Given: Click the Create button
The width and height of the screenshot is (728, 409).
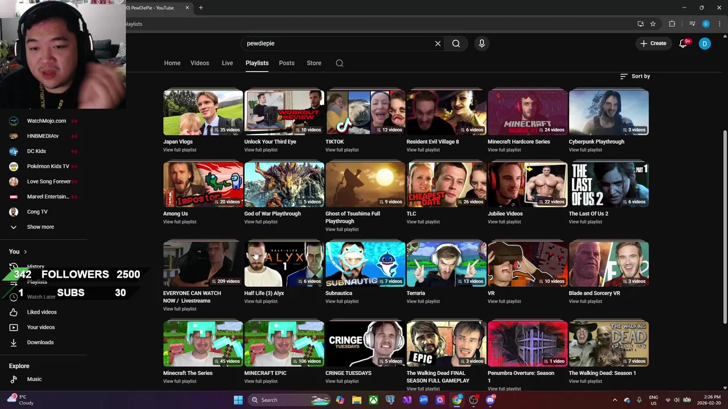Looking at the screenshot, I should coord(653,43).
